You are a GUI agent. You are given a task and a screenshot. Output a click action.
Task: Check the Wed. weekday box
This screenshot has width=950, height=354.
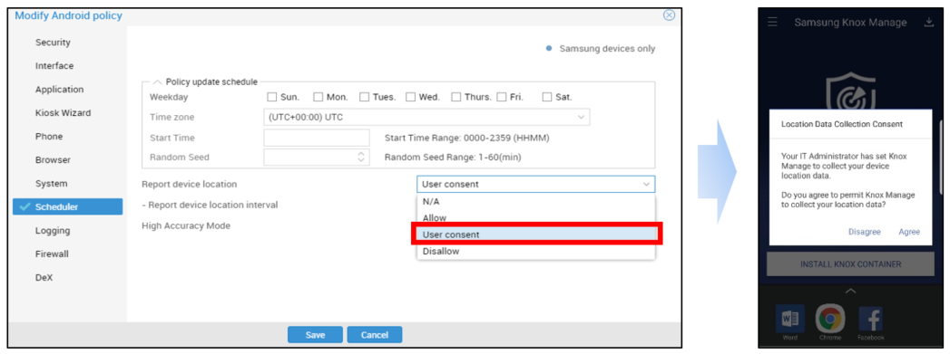(410, 97)
